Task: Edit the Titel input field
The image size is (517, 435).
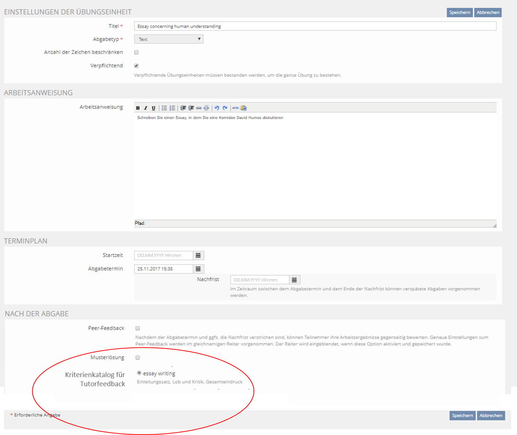Action: pos(315,26)
